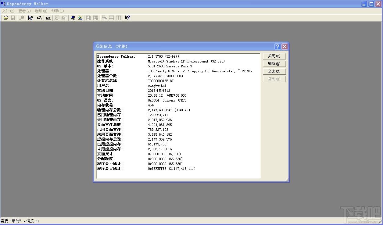
Task: Click the 0x7FFEFFFF (2,147,418,111) value
Action: pyautogui.click(x=172, y=169)
